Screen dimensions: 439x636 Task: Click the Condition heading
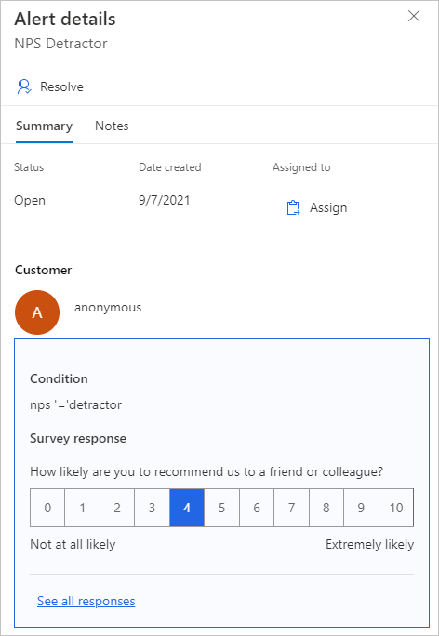[59, 378]
